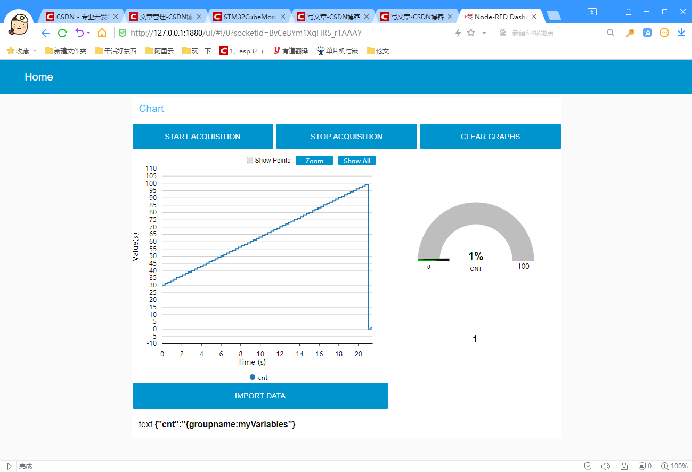Click the ad blocker shield icon in the status bar
Viewport: 692px width, 472px height.
(x=642, y=466)
